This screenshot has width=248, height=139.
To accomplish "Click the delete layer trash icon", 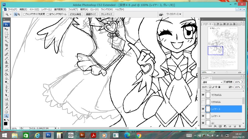I will 240,126.
